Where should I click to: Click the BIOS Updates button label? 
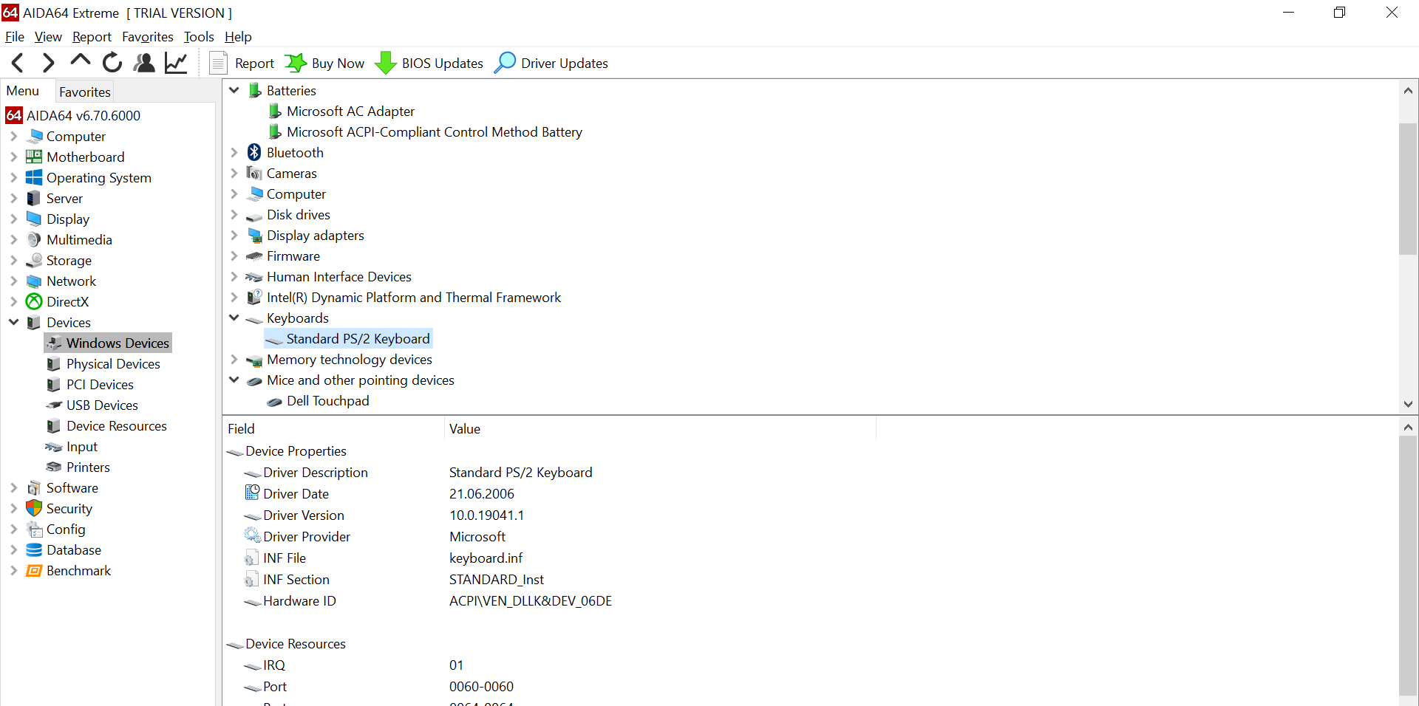pos(442,64)
